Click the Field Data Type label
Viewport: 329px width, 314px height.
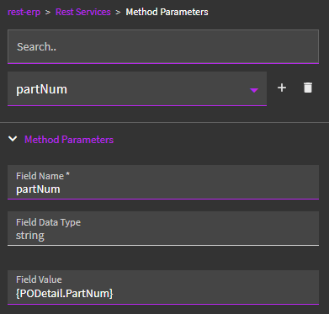click(x=48, y=222)
